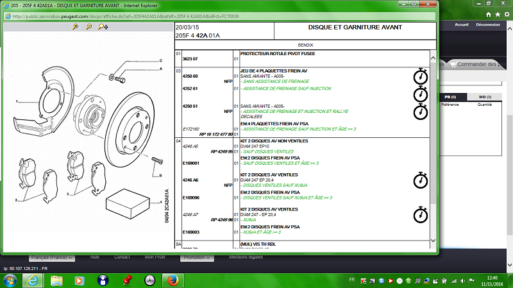Open Tools gear in background browser
Image resolution: width=513 pixels, height=288 pixels.
tap(507, 14)
